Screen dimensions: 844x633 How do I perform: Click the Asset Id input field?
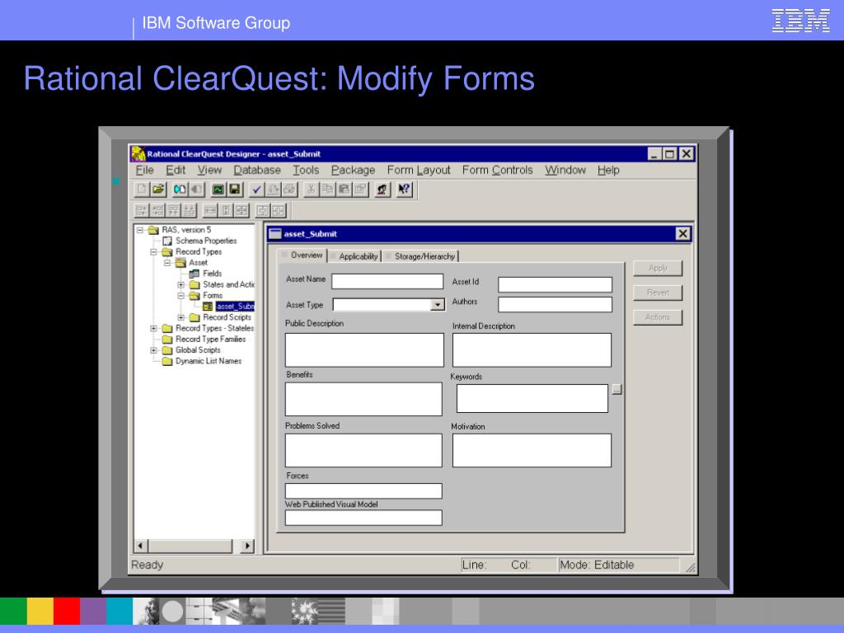(x=555, y=284)
